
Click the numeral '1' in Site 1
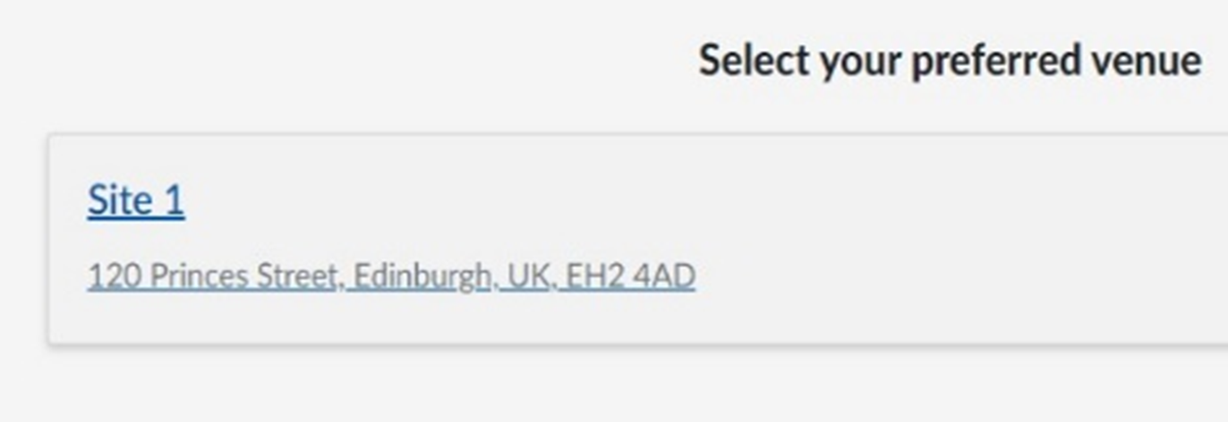pyautogui.click(x=175, y=200)
